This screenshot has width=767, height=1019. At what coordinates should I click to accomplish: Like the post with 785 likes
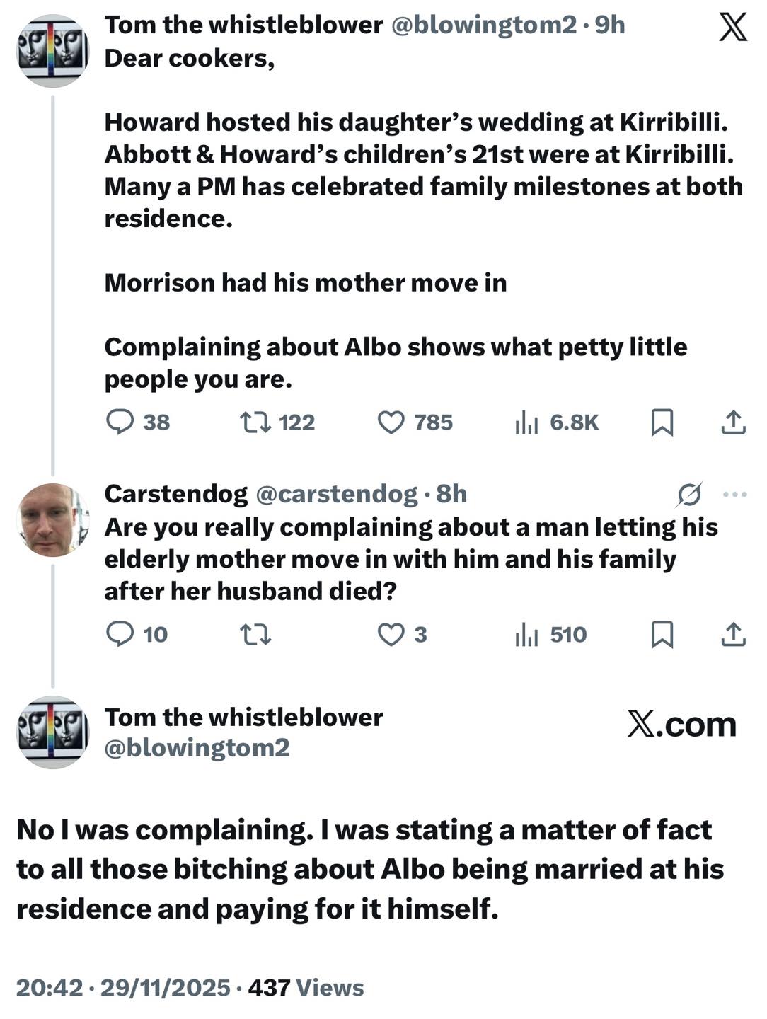click(x=391, y=422)
